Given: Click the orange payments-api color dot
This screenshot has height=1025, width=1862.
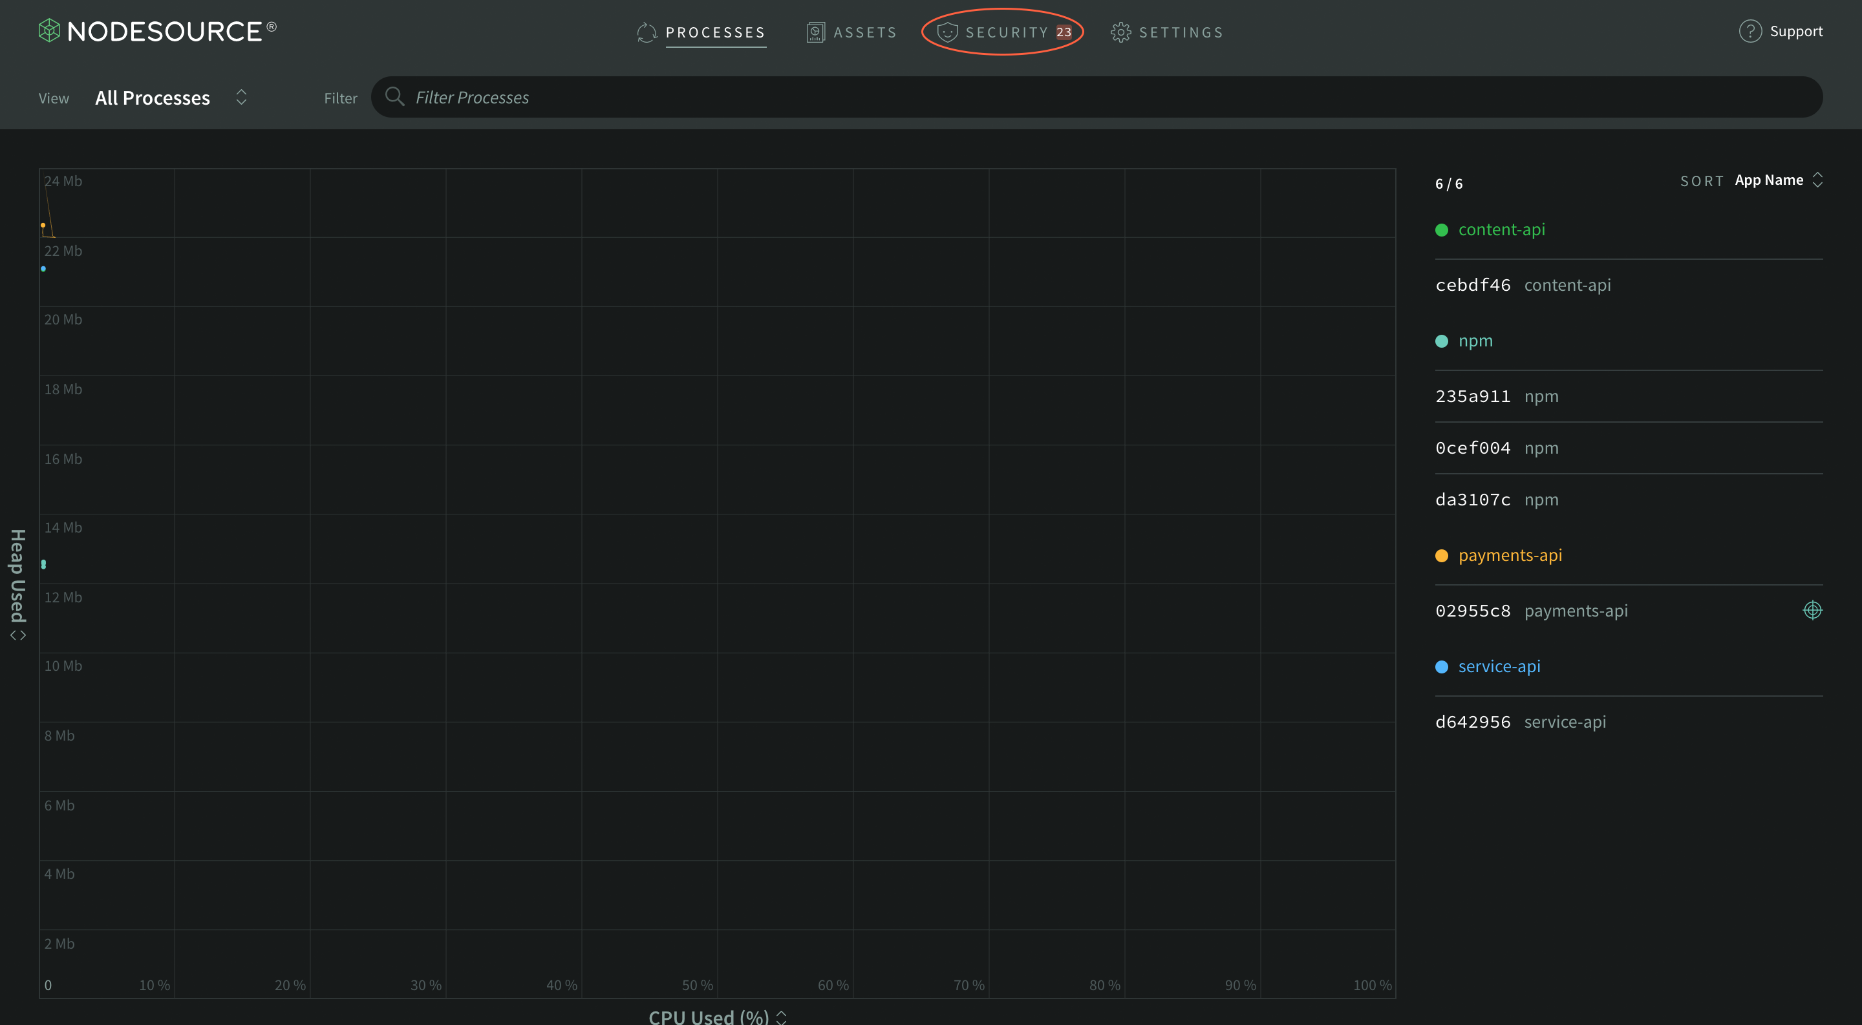Looking at the screenshot, I should (1441, 556).
